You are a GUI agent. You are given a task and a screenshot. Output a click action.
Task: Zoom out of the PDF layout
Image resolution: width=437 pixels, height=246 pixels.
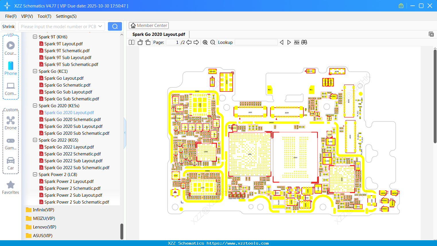click(213, 42)
